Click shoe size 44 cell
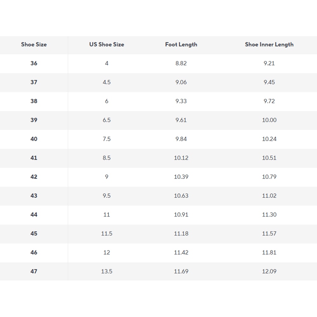 34,215
